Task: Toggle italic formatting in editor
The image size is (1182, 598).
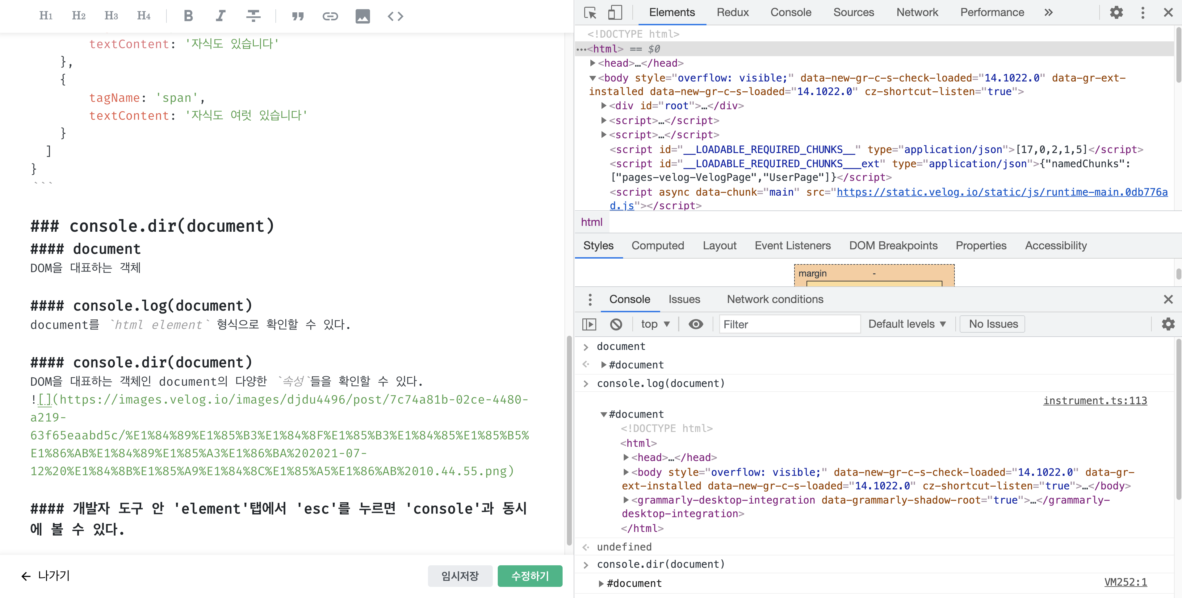Action: pyautogui.click(x=221, y=16)
